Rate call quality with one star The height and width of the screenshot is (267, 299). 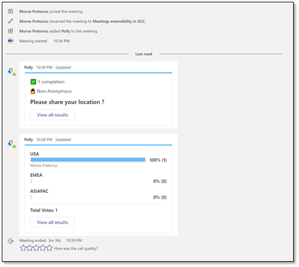[x=23, y=248]
